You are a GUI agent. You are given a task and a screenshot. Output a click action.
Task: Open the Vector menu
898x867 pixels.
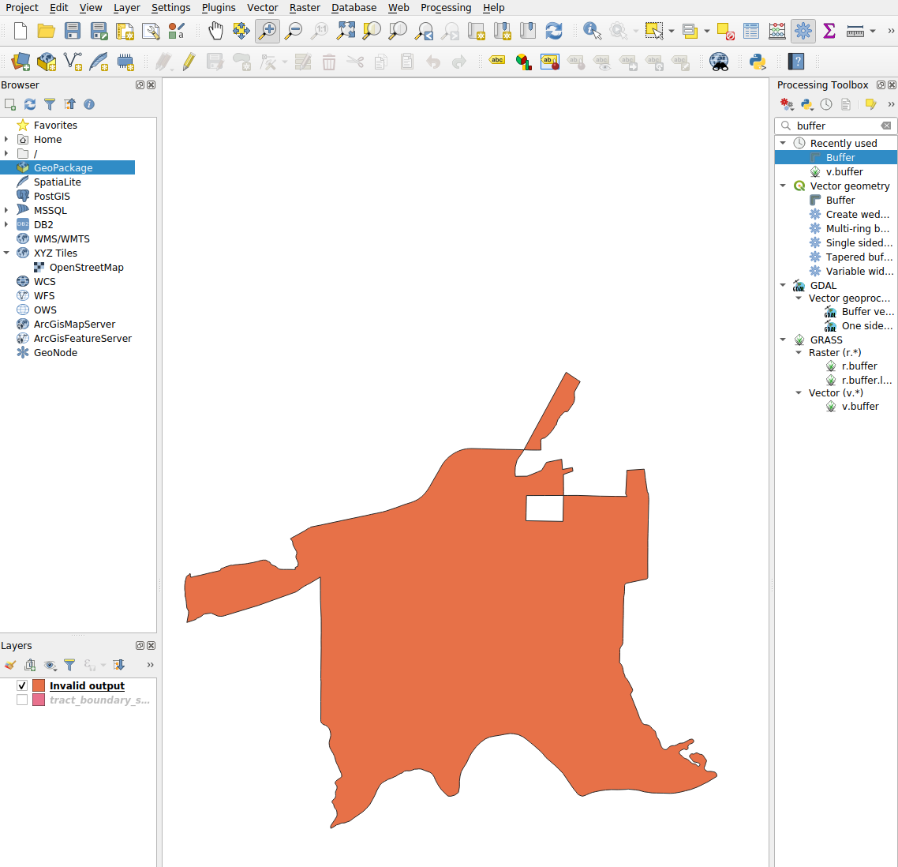[262, 8]
